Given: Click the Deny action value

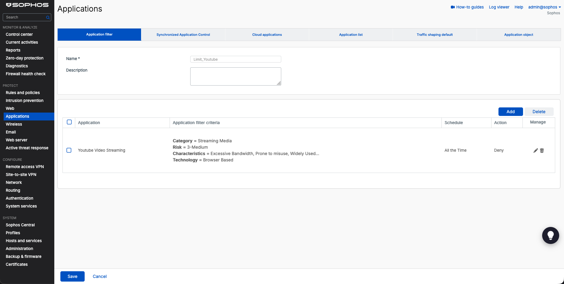Looking at the screenshot, I should [x=499, y=150].
